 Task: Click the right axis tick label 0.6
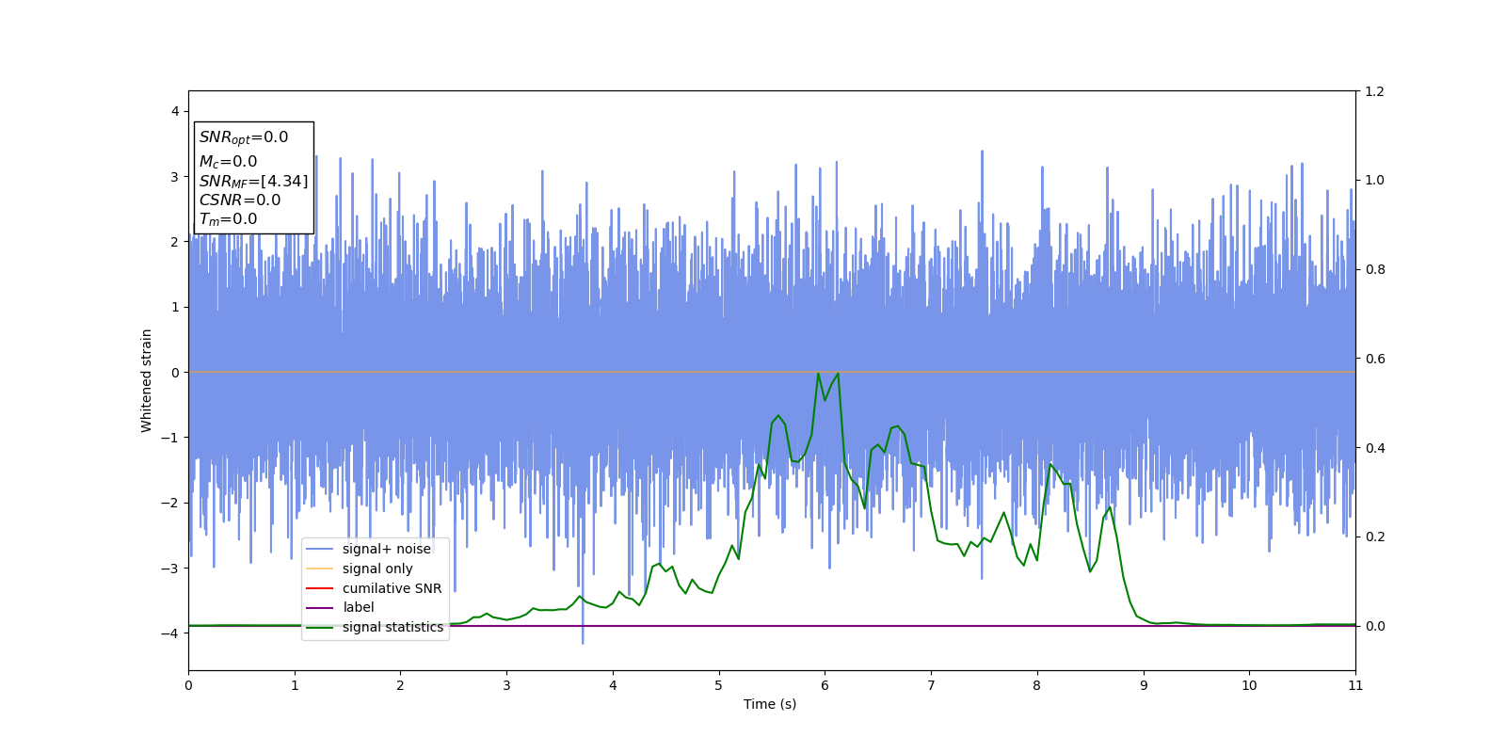tap(1374, 359)
